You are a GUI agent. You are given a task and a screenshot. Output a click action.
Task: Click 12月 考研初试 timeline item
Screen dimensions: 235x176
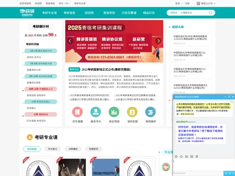click(x=41, y=114)
